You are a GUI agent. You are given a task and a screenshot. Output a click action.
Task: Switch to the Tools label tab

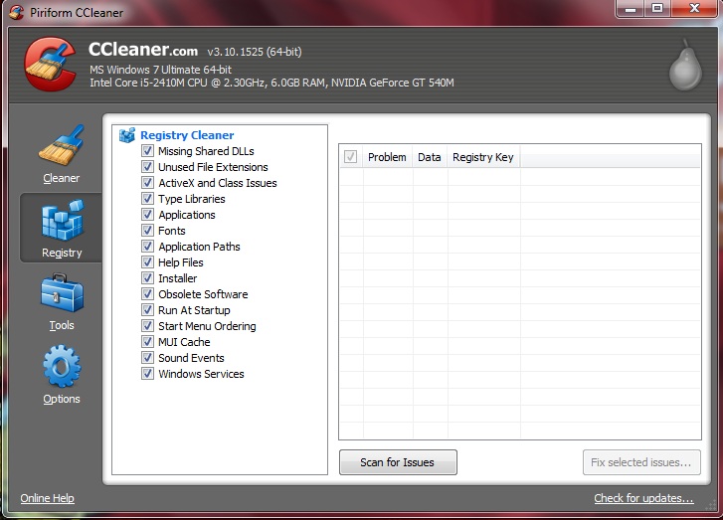pos(62,325)
